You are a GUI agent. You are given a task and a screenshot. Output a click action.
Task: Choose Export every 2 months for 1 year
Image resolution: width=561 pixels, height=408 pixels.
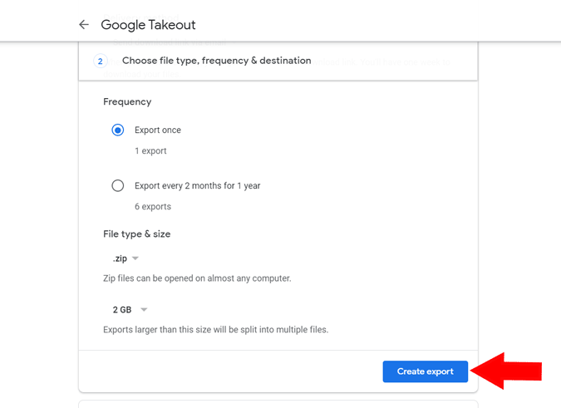[118, 185]
